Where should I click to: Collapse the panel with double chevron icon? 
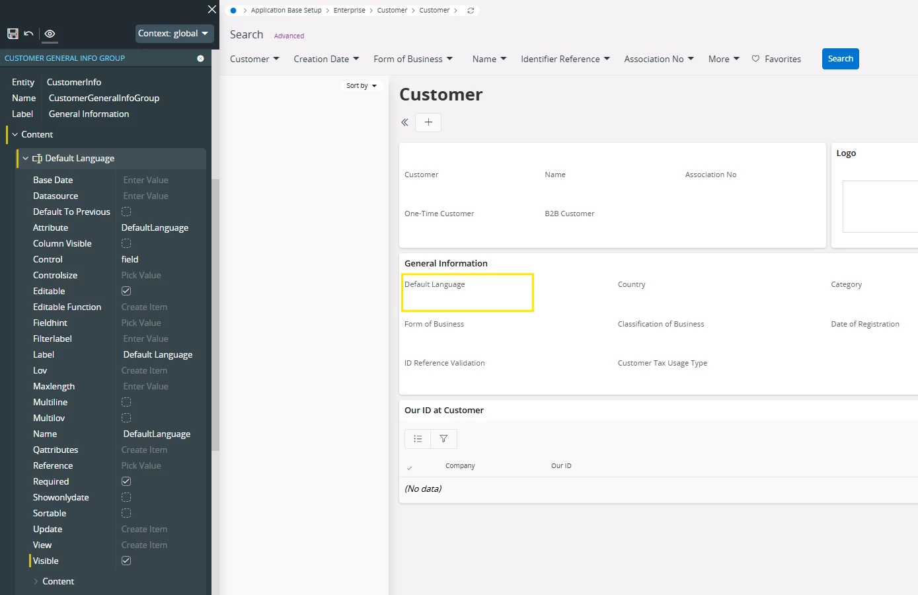tap(404, 122)
